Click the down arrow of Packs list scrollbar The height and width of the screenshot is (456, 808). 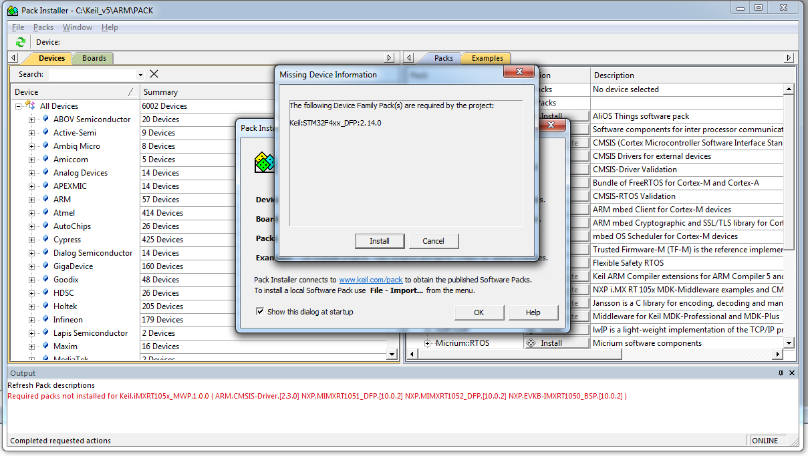click(789, 343)
